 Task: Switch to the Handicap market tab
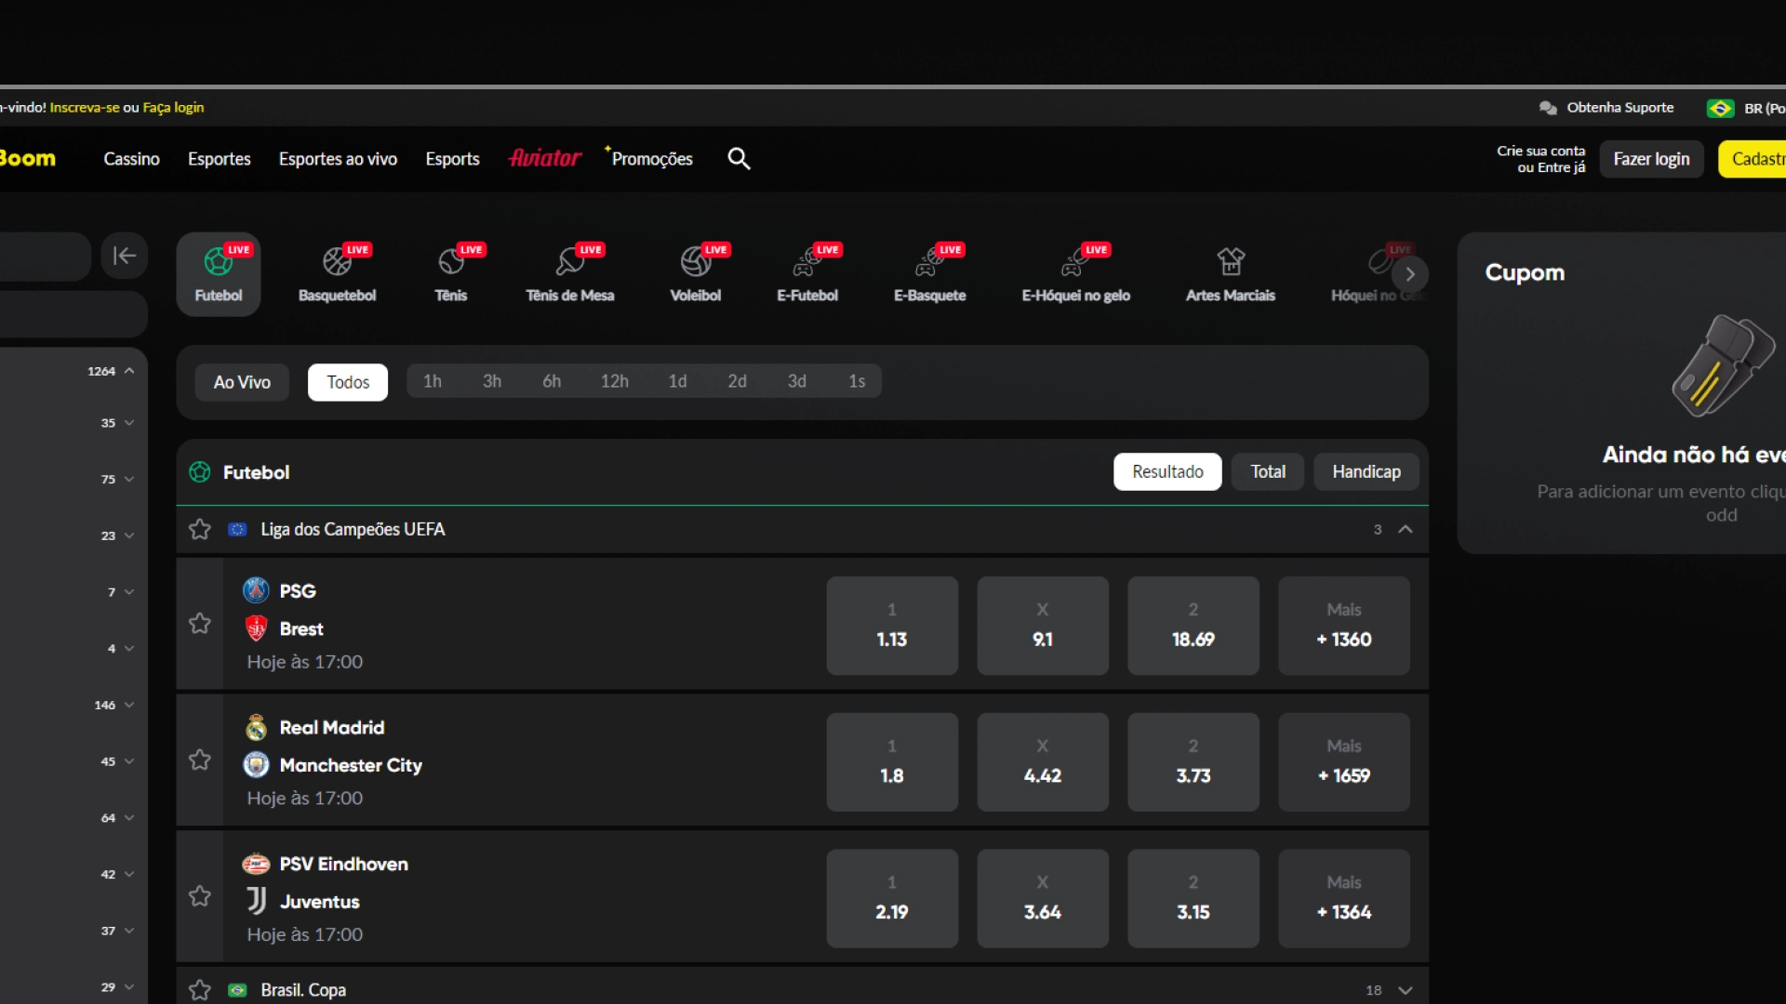point(1366,472)
